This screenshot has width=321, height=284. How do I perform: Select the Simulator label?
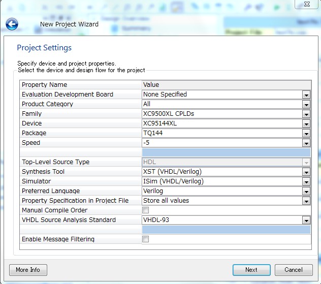(36, 181)
